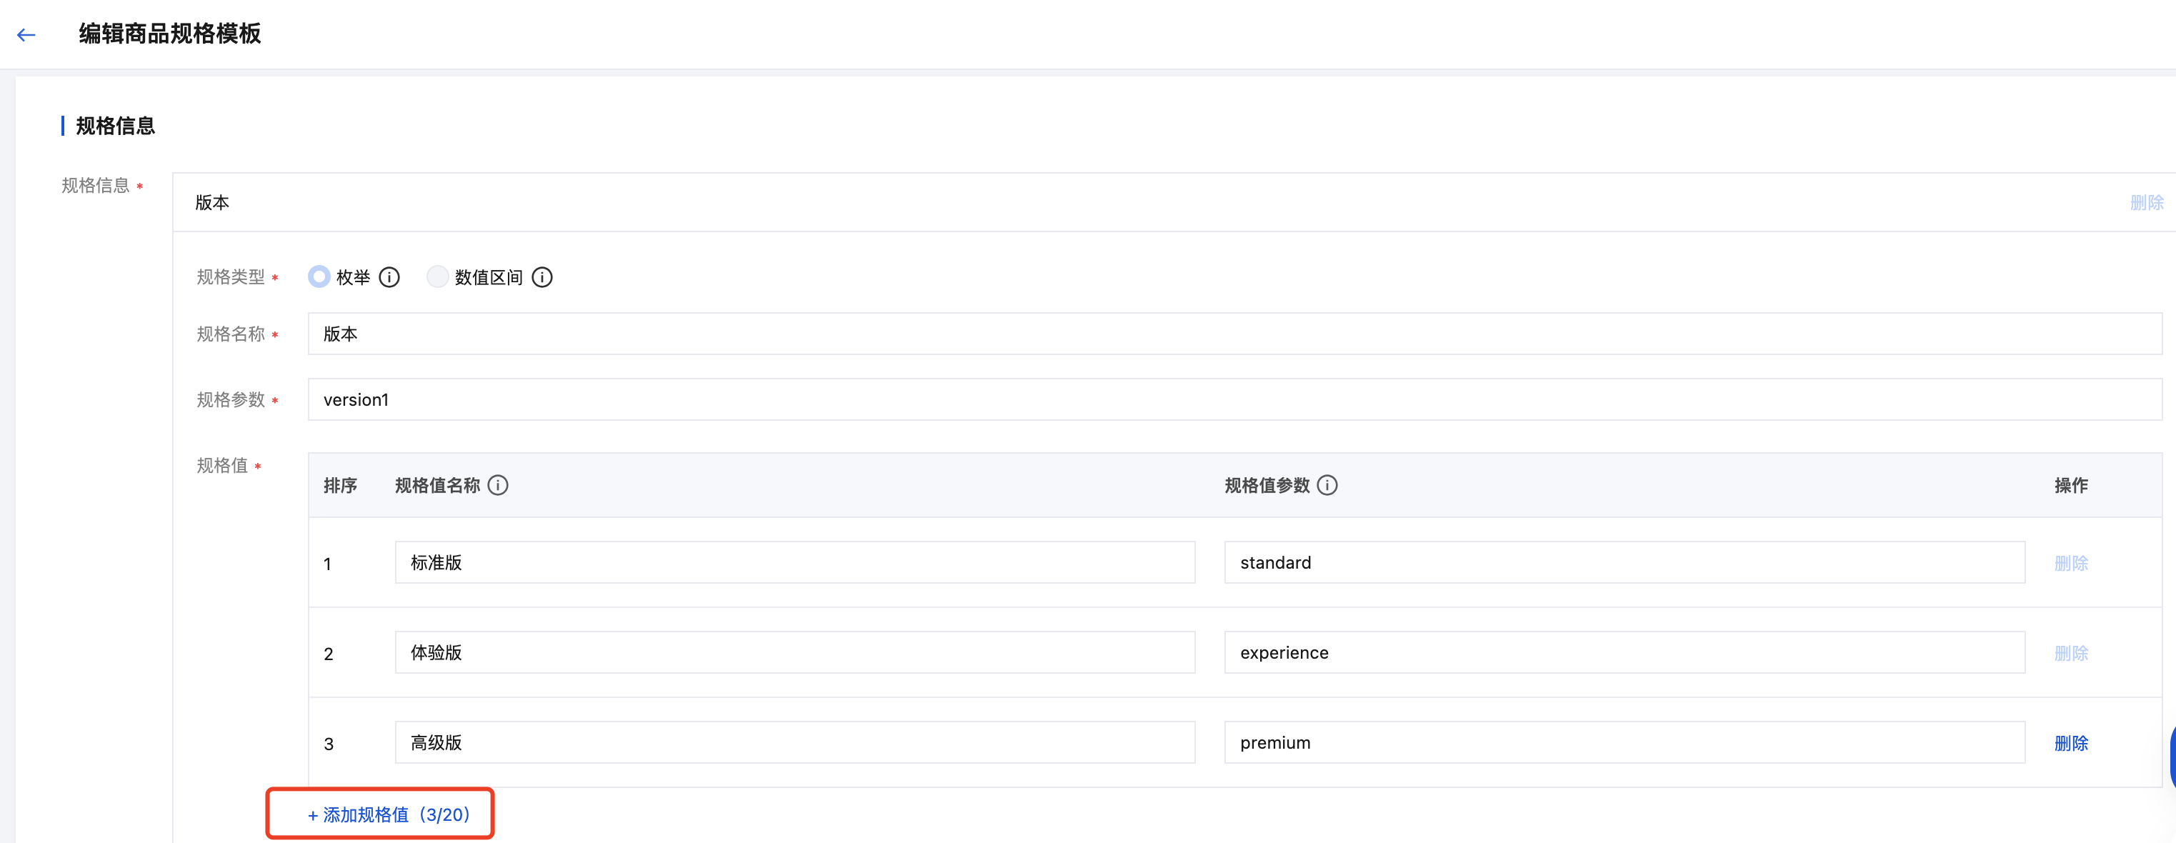
Task: Click the premium parameter input
Action: click(1624, 742)
